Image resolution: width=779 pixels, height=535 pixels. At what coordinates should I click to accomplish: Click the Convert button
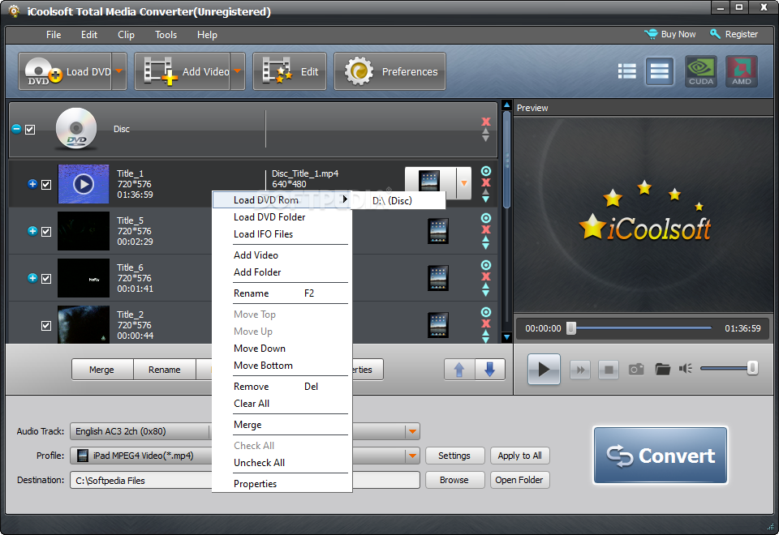coord(661,455)
